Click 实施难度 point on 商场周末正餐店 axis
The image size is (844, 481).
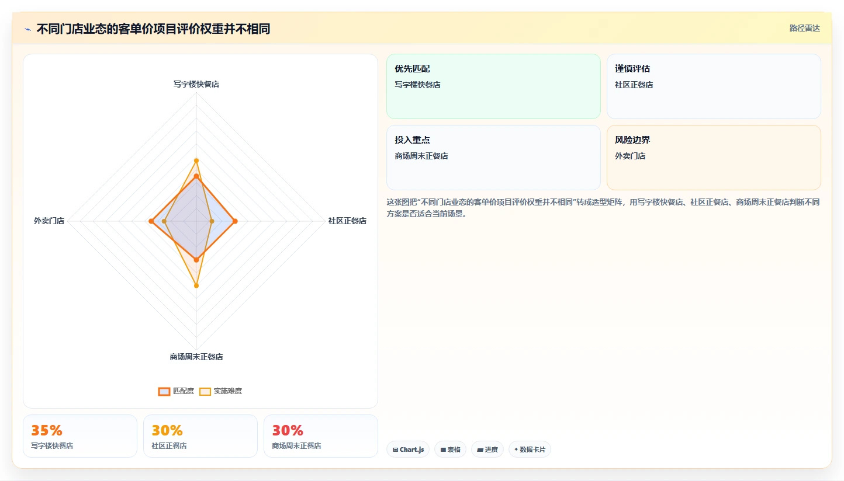(196, 285)
